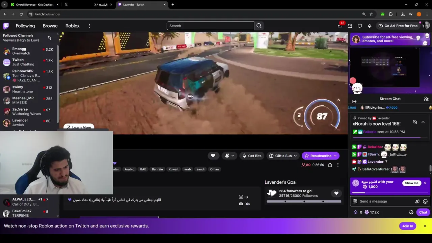Open the Chrome three-dot menu
This screenshot has height=243, width=432.
pyautogui.click(x=427, y=14)
